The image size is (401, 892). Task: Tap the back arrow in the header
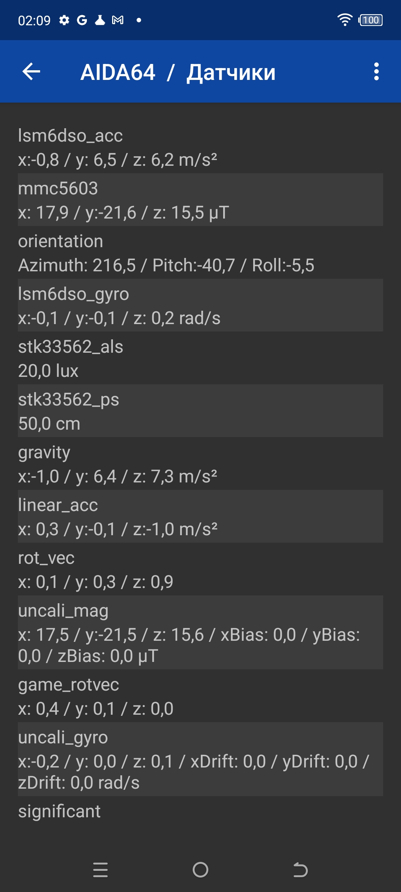coord(32,72)
